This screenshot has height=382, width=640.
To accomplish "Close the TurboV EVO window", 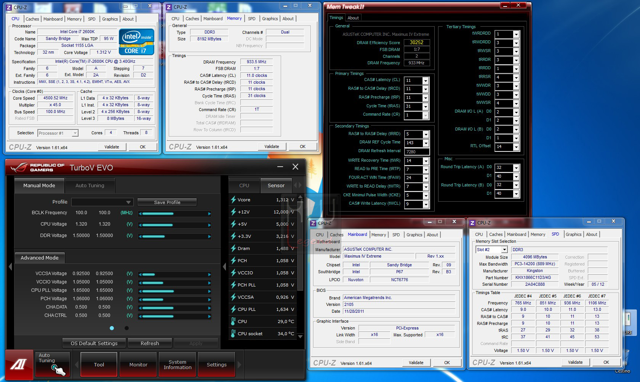I will [x=295, y=167].
